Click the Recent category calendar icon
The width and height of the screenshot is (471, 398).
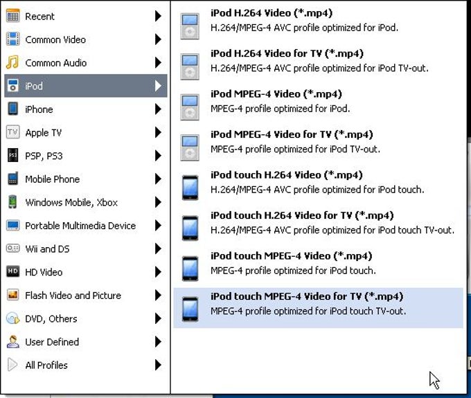pyautogui.click(x=12, y=16)
